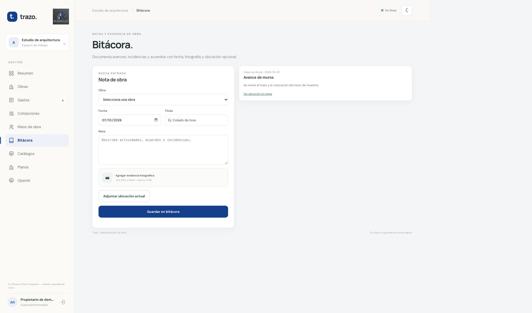Viewport: 532px width, 313px height.
Task: Add new expense with Gastos plus icon
Action: click(x=63, y=100)
